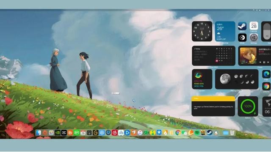Click the album cover in the music widget

pyautogui.click(x=248, y=56)
